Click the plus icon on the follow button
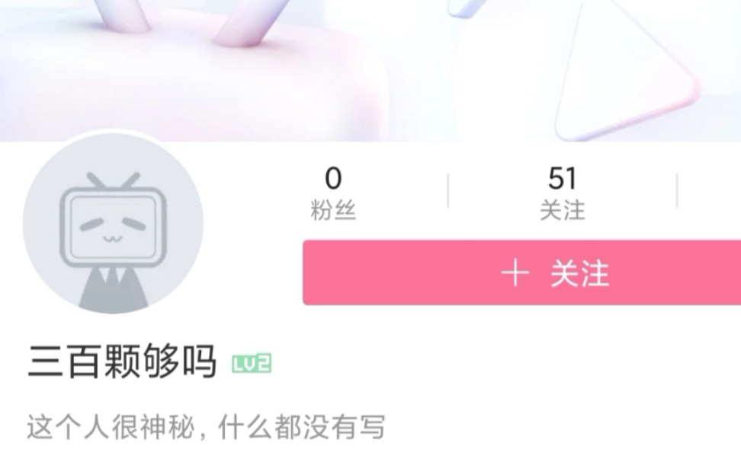 [515, 273]
